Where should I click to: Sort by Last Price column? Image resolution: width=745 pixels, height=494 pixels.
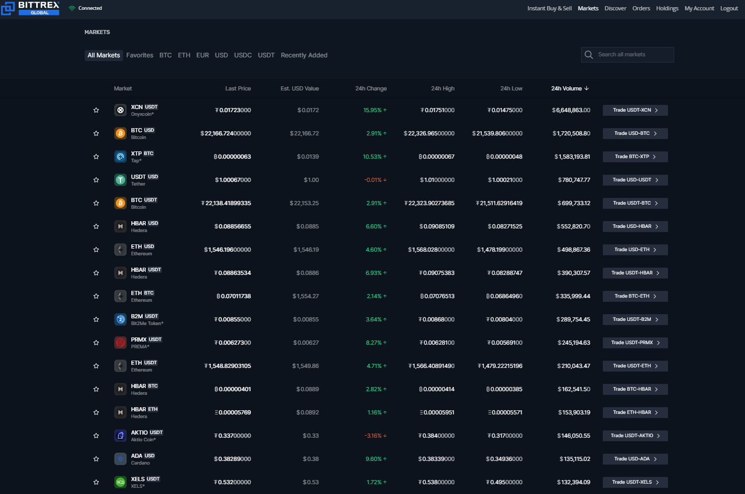pyautogui.click(x=238, y=88)
